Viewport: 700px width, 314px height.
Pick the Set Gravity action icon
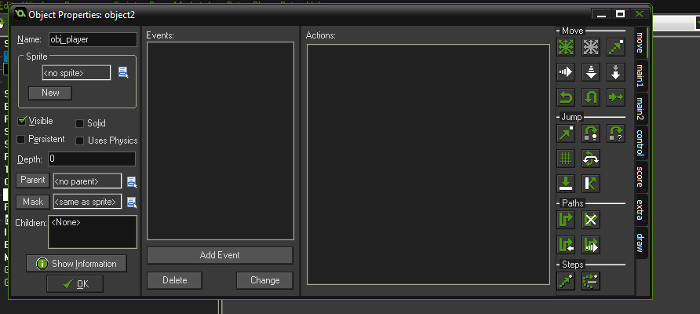(x=615, y=72)
